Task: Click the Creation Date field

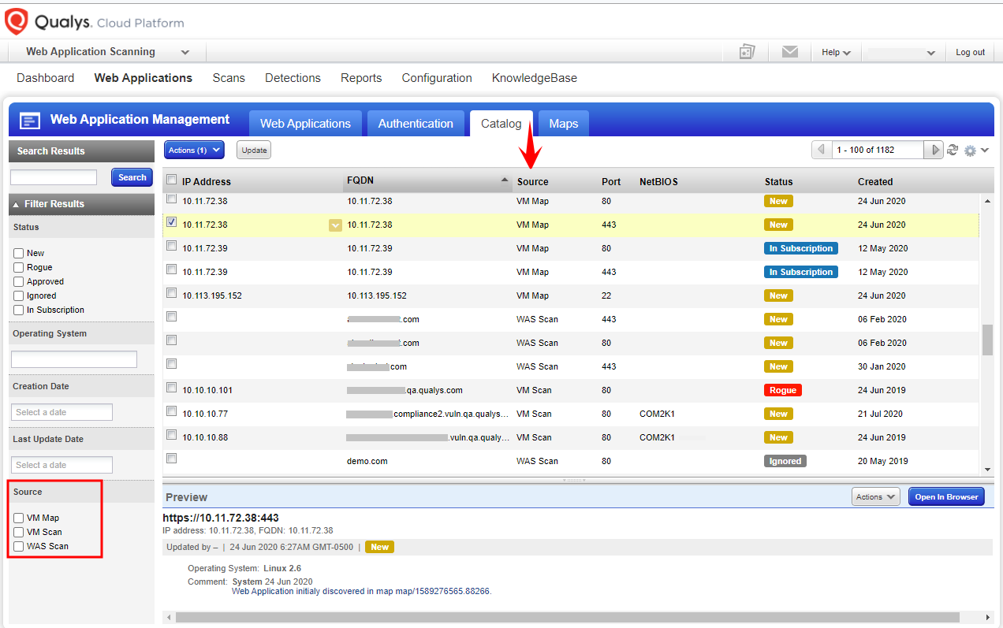Action: pos(62,412)
